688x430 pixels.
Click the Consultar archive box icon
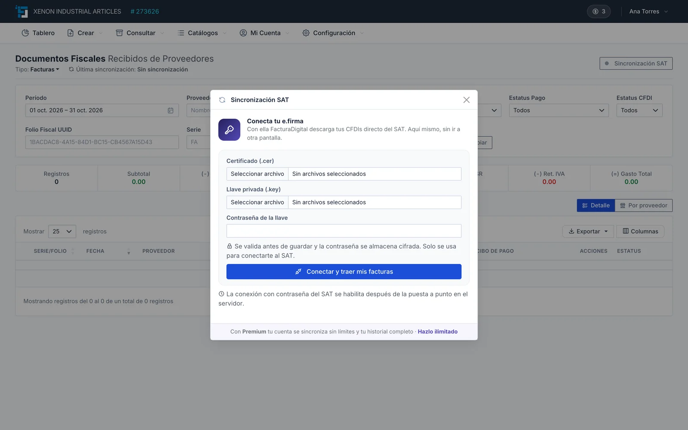[x=120, y=33]
